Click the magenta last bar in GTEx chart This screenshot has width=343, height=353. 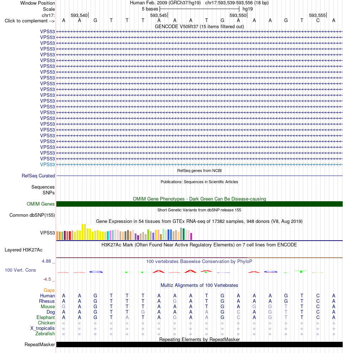(x=191, y=236)
